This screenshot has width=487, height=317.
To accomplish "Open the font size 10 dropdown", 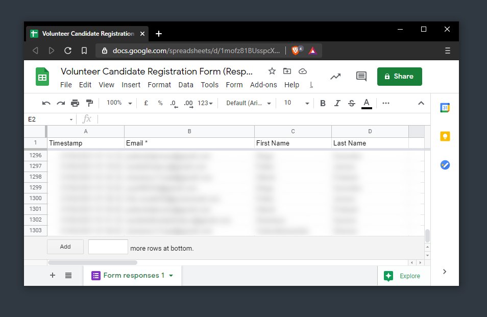I will pos(297,103).
